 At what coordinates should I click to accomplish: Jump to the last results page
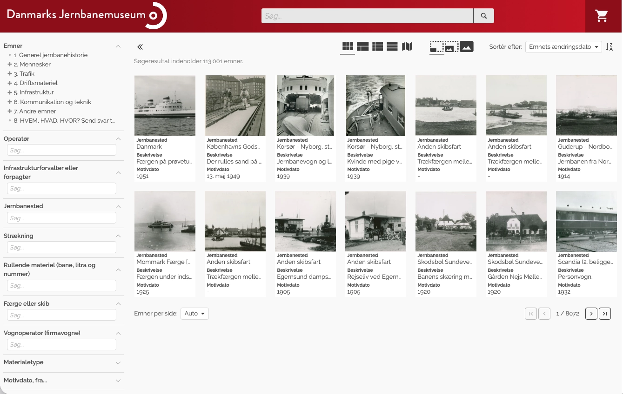click(x=605, y=314)
